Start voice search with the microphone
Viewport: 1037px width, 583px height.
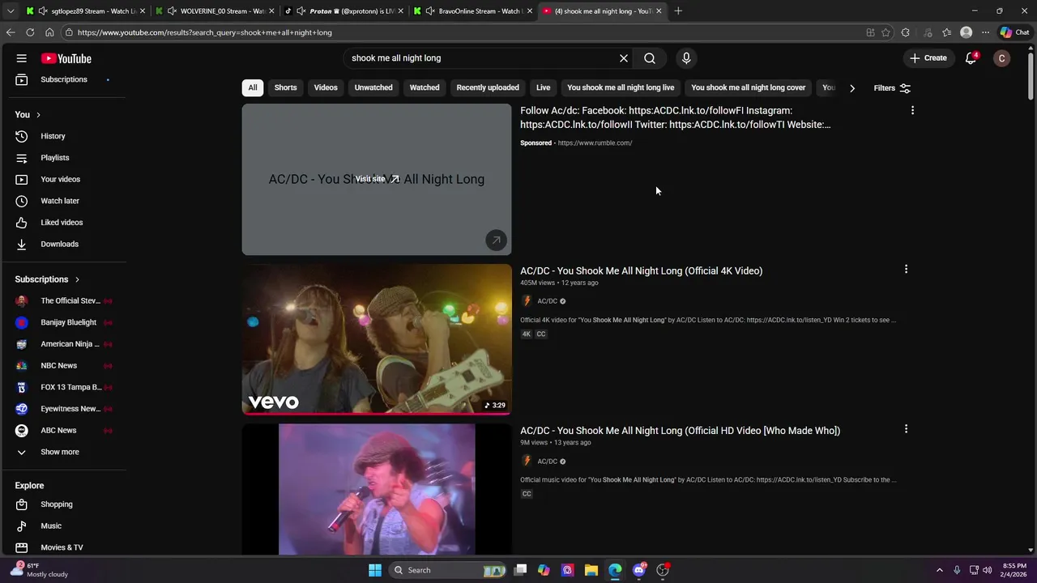coord(686,58)
